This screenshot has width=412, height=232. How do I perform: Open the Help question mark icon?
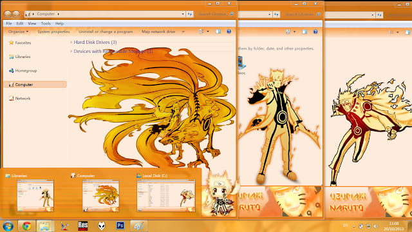pos(229,32)
